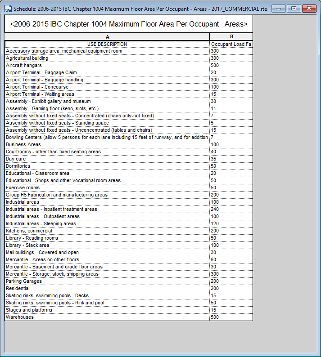Click the Occupant Load Fa header cell

[231, 44]
